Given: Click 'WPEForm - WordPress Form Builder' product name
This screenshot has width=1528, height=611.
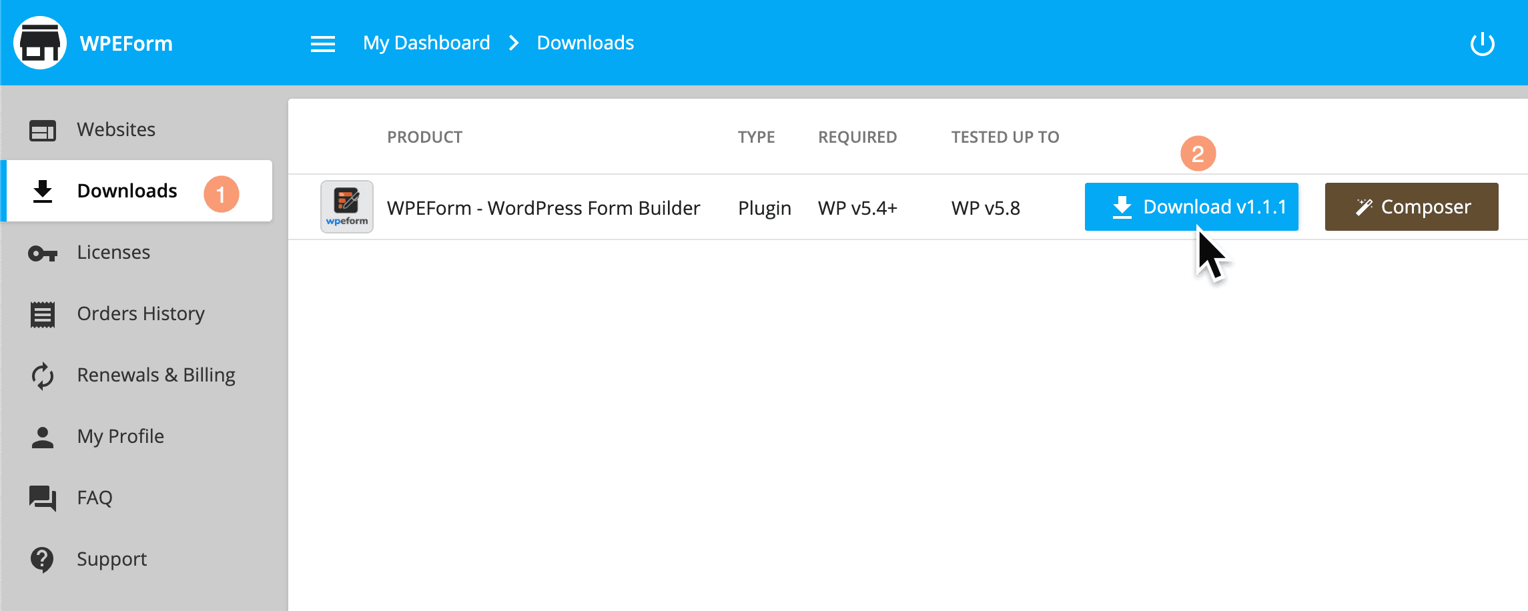Looking at the screenshot, I should click(544, 208).
